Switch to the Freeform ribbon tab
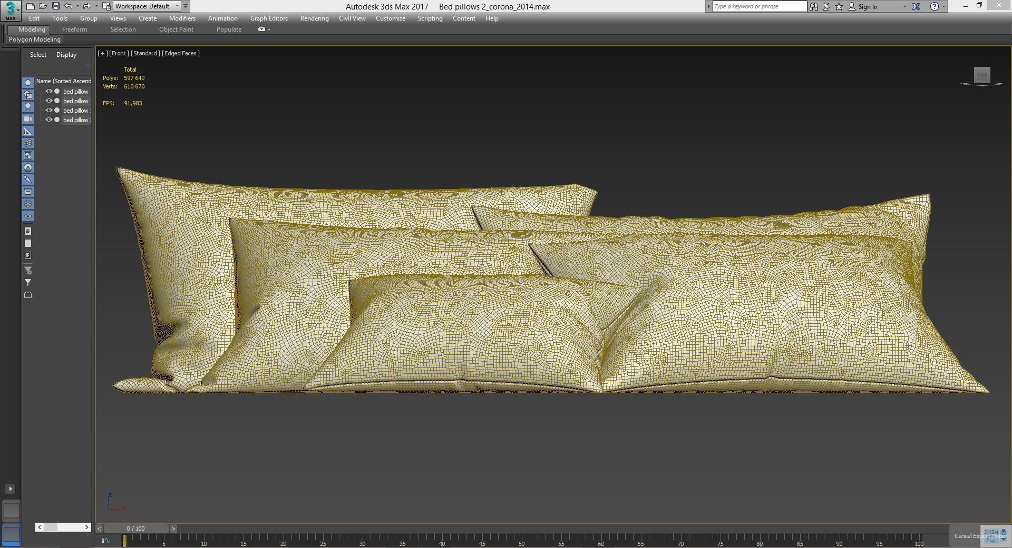 pyautogui.click(x=74, y=29)
